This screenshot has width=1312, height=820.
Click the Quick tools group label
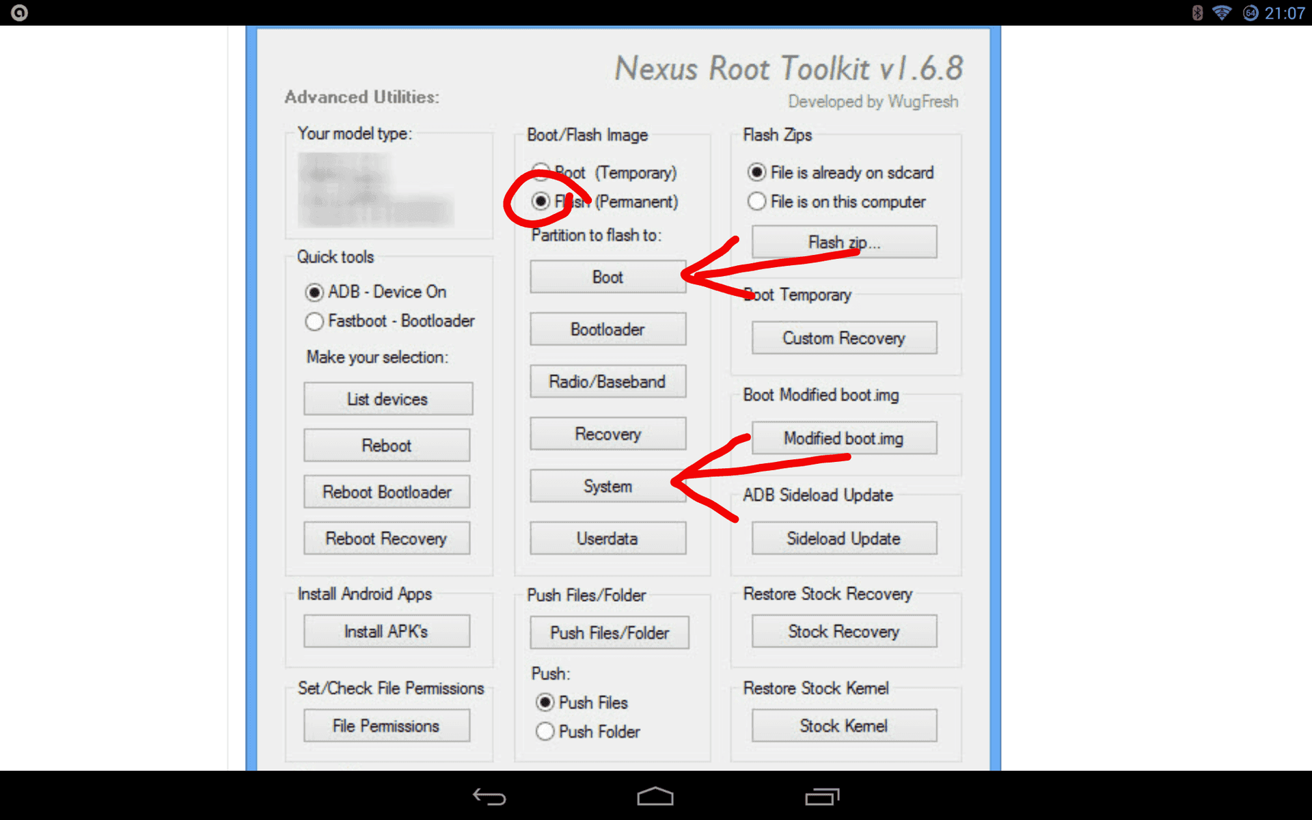coord(336,257)
